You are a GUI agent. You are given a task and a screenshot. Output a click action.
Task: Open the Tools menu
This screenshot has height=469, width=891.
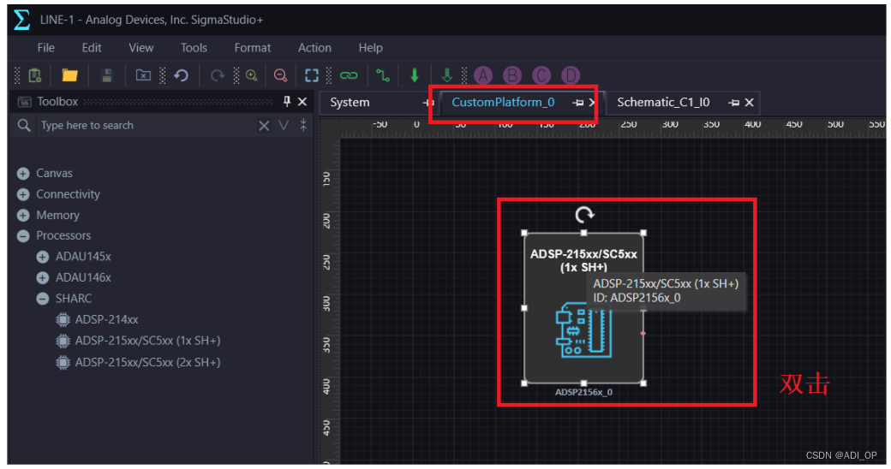[x=194, y=48]
